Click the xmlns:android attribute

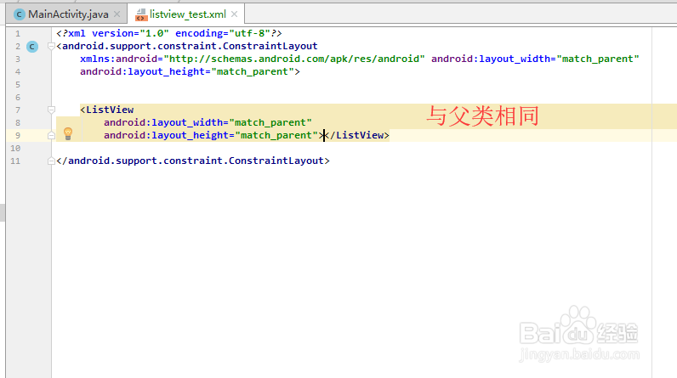click(x=252, y=59)
